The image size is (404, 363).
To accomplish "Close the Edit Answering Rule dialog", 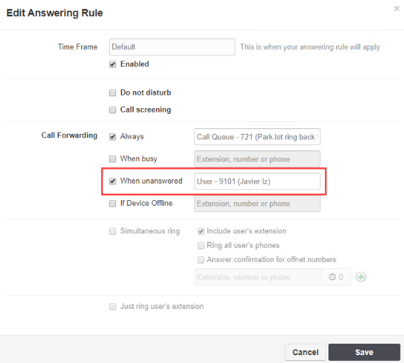I will [x=397, y=9].
